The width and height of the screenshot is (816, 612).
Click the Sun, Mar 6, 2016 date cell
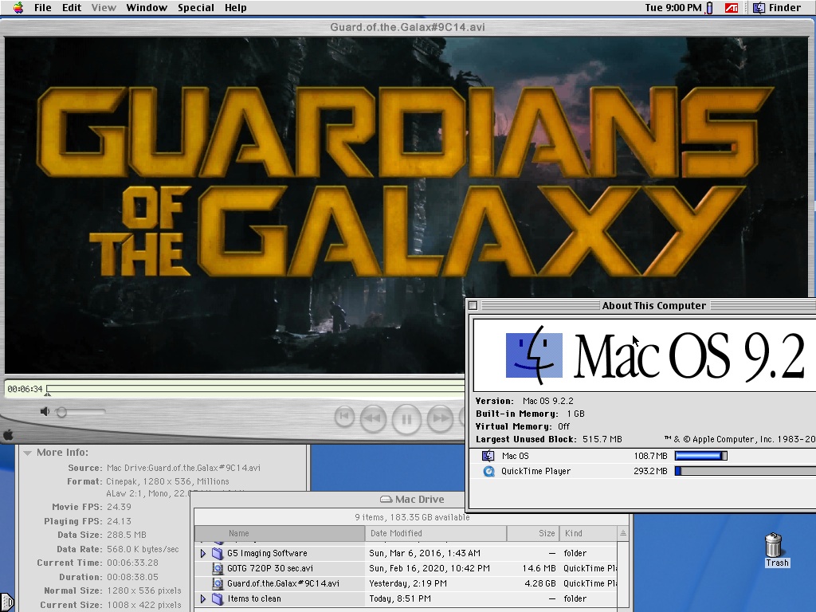tap(425, 553)
